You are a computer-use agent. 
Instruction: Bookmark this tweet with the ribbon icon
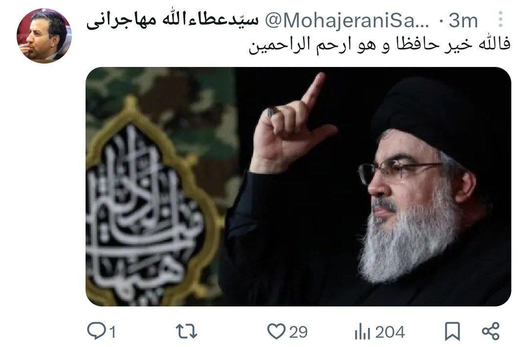(x=452, y=331)
